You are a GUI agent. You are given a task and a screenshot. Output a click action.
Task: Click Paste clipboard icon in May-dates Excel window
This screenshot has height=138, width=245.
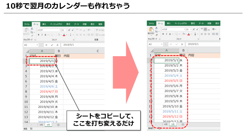pyautogui.click(x=151, y=29)
